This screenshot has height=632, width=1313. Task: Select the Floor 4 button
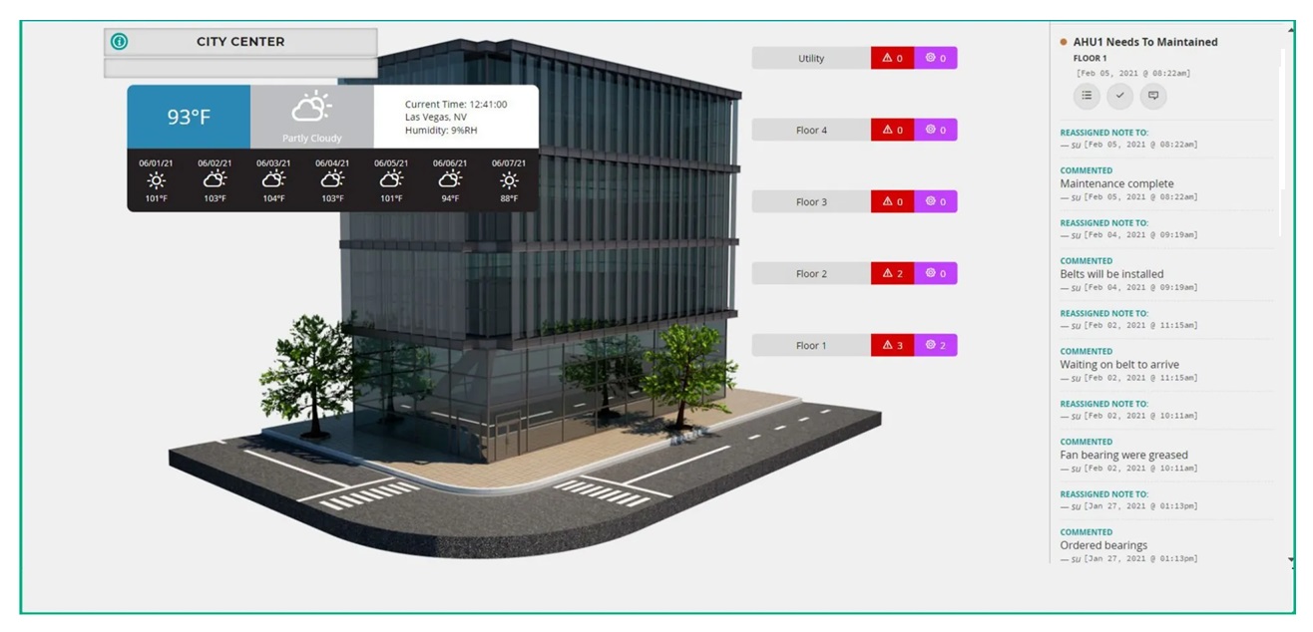click(811, 130)
